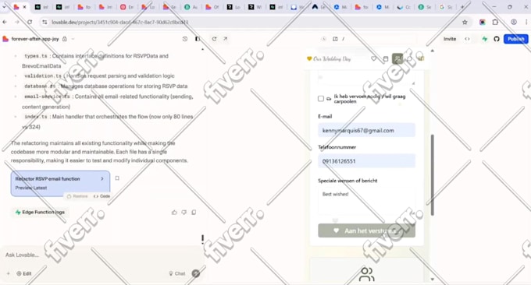The width and height of the screenshot is (531, 285).
Task: Click the gift icon in wedding navbar
Action: (x=421, y=58)
